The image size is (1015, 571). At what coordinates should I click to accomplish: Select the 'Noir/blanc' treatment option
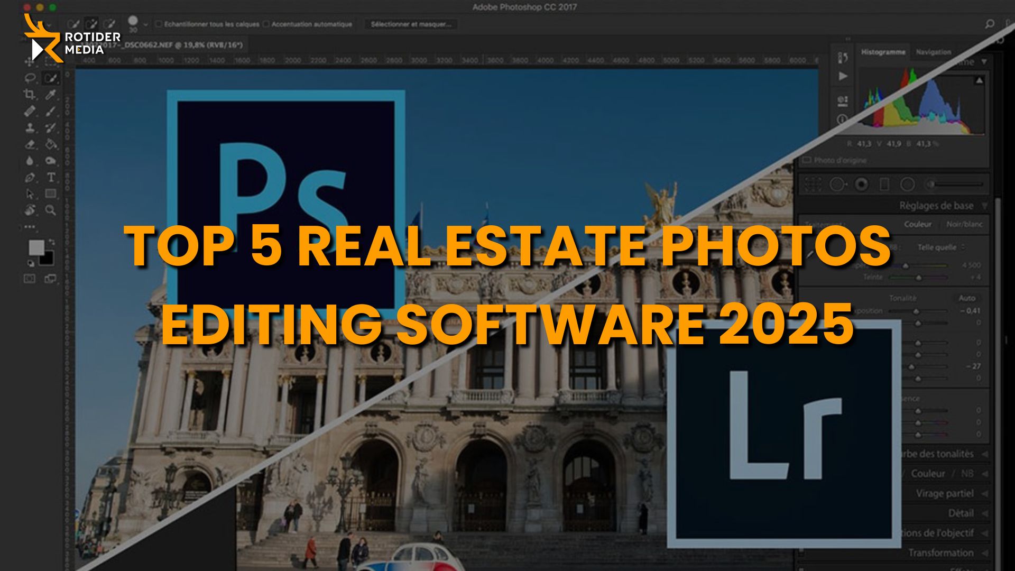click(964, 224)
